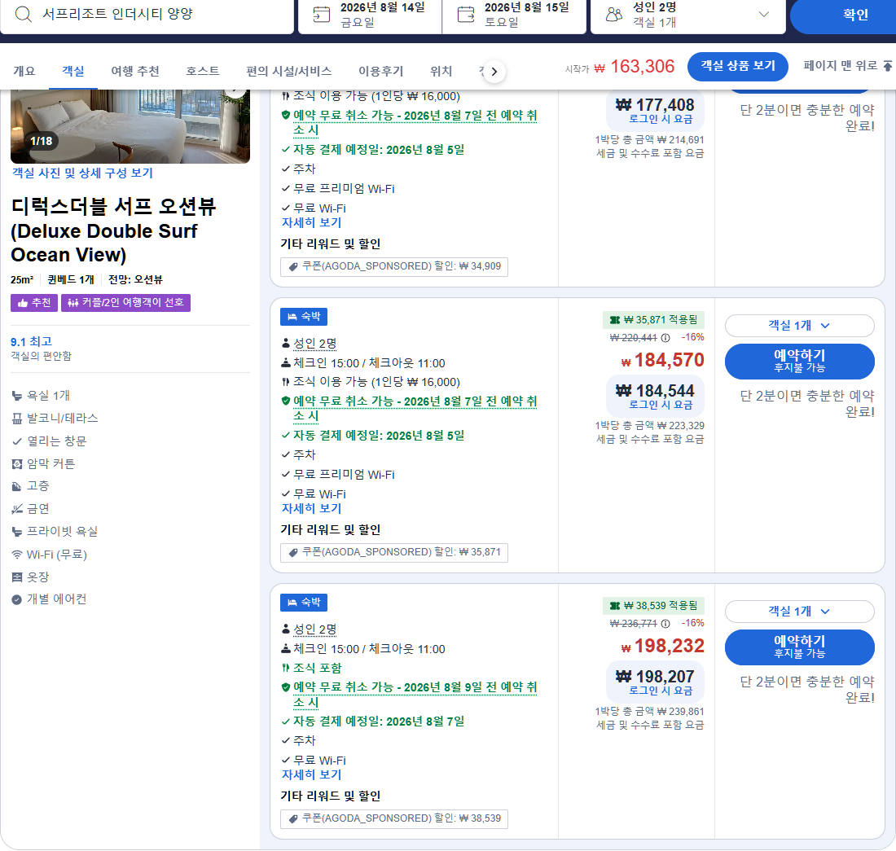Image resolution: width=896 pixels, height=851 pixels.
Task: Switch to the 위치 tab
Action: coord(441,72)
